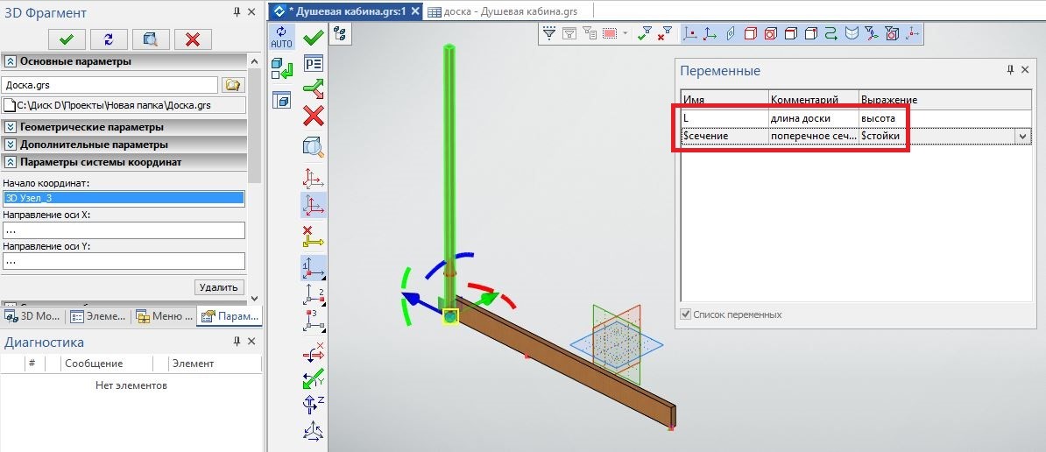Screen dimensions: 1046x452
Task: Click the Y-axis rotate icon in vertical toolbar
Action: 313,379
